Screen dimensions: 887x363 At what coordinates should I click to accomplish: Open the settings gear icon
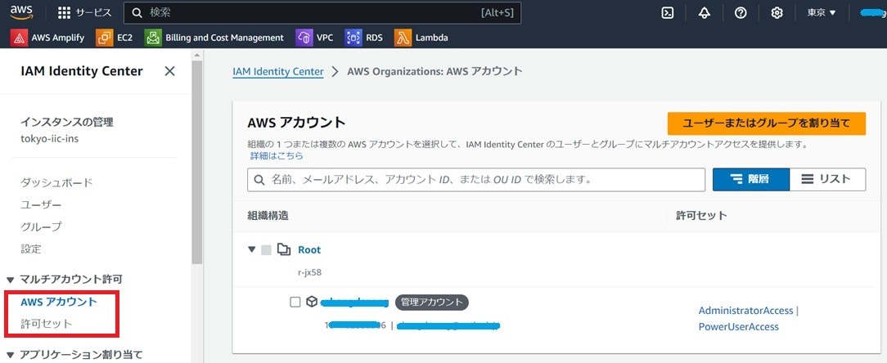pyautogui.click(x=777, y=12)
